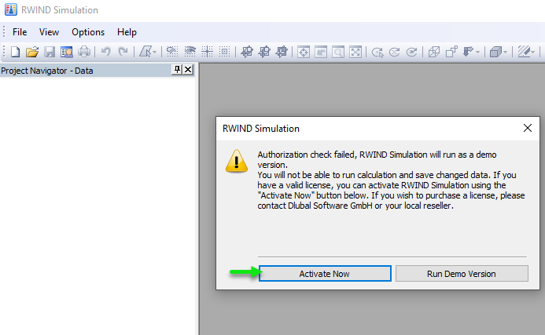Click the first of three axis-view icons

tap(247, 52)
